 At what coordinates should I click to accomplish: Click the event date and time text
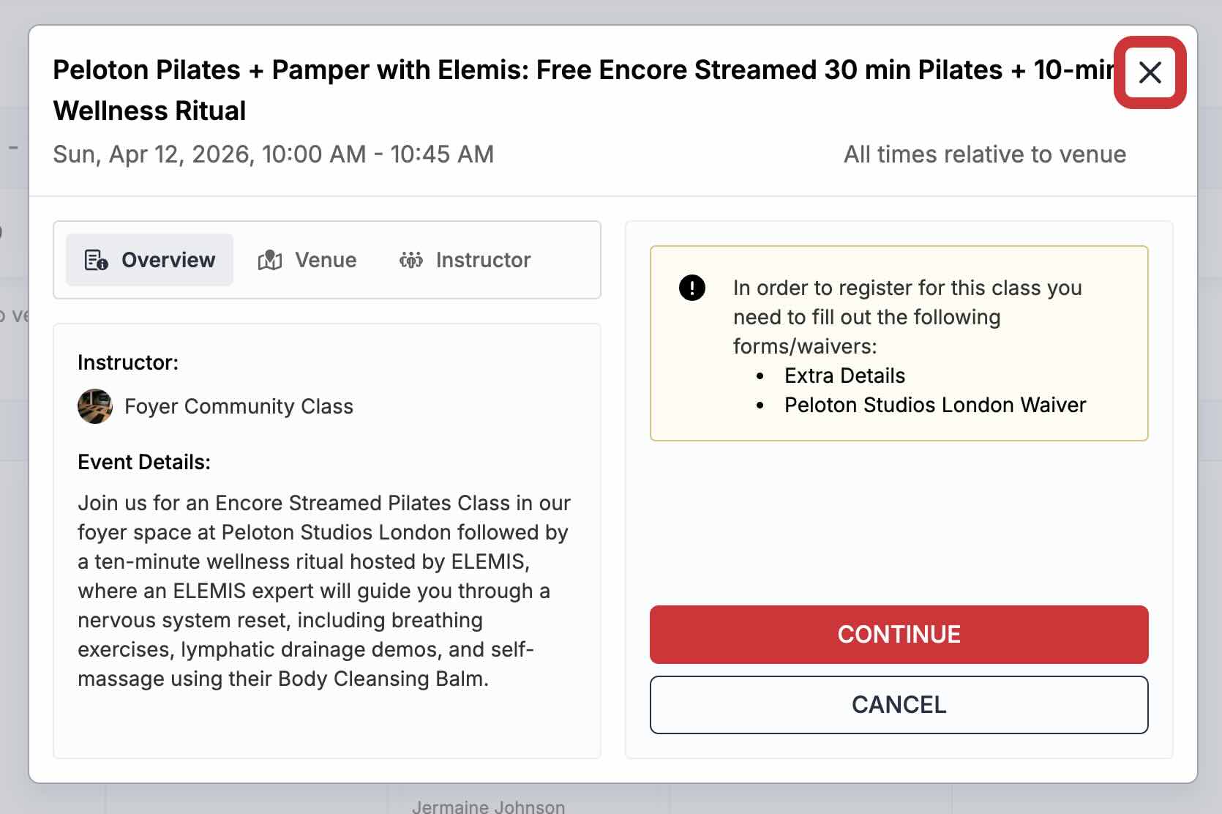click(273, 154)
